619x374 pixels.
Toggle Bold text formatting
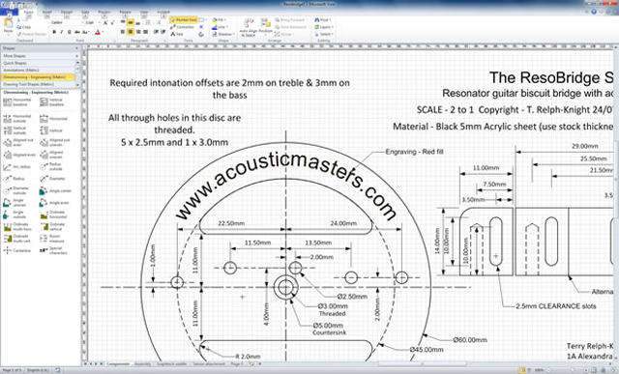pyautogui.click(x=54, y=32)
